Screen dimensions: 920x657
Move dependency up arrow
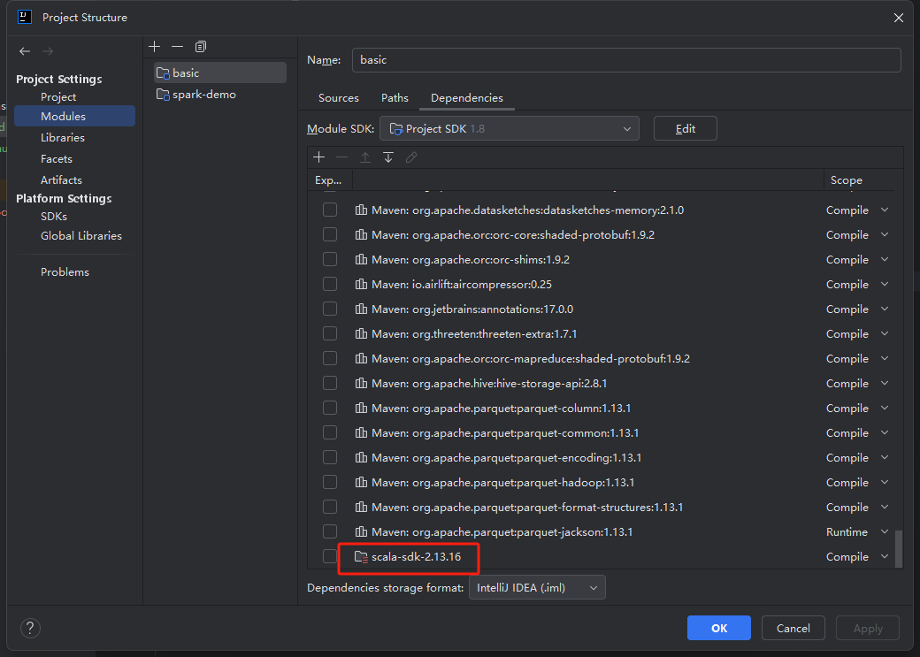pyautogui.click(x=365, y=157)
